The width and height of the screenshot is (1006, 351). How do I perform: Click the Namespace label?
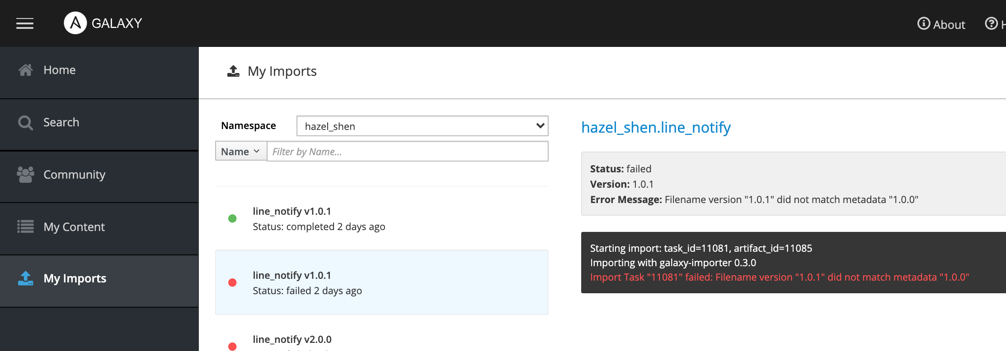[x=248, y=125]
